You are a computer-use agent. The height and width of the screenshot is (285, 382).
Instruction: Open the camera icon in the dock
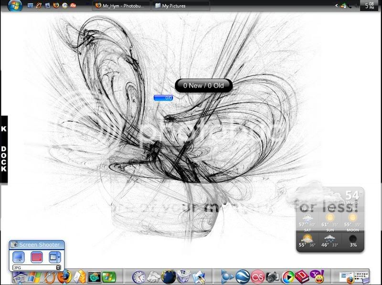pyautogui.click(x=273, y=277)
